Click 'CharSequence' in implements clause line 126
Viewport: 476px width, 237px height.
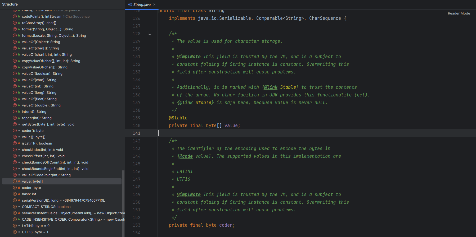325,18
